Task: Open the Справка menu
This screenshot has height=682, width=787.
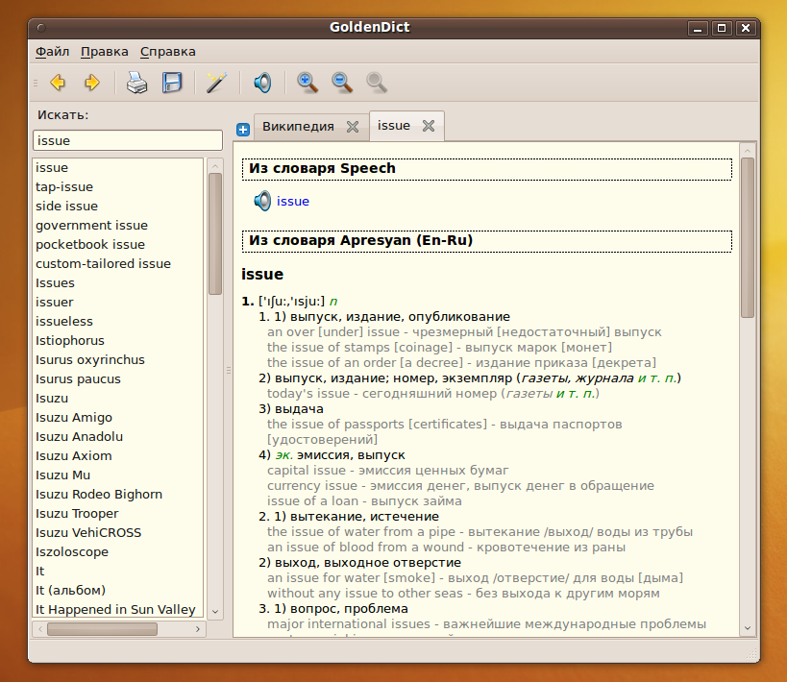Action: [167, 52]
